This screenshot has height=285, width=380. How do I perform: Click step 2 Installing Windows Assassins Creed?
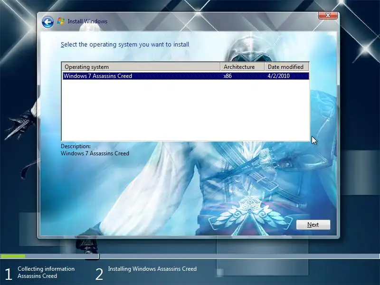[146, 273]
